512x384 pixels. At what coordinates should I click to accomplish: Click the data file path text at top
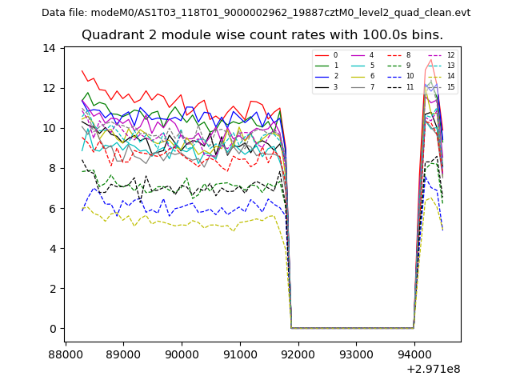256,13
